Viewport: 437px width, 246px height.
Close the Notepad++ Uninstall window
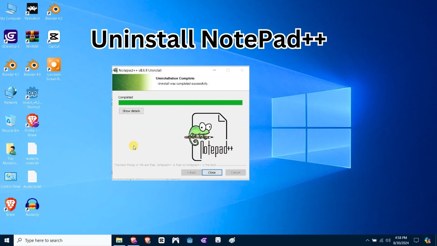point(242,70)
